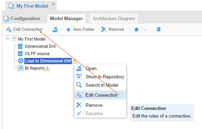The image size is (202, 129).
Task: Click the blue star favorites icon
Action: point(137,29)
